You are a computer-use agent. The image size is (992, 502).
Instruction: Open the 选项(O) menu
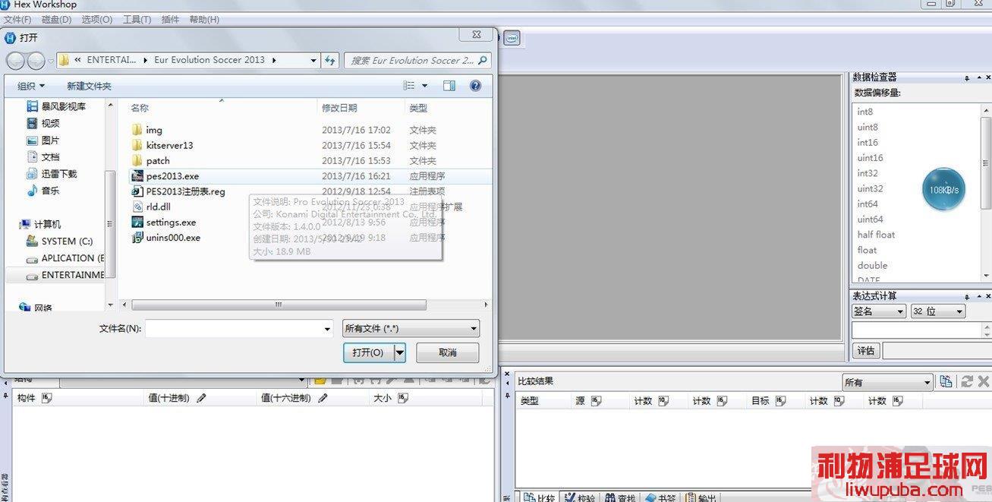point(96,19)
